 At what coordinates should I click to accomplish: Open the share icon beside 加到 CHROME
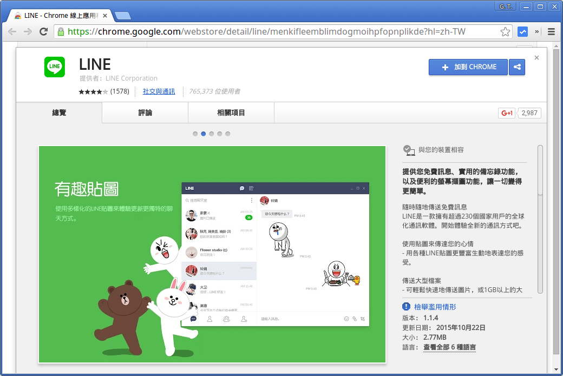[517, 67]
